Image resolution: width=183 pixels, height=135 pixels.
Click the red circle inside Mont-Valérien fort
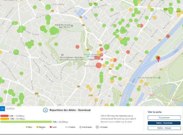(77, 47)
